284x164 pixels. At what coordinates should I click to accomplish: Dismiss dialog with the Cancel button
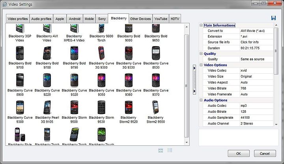pyautogui.click(x=265, y=153)
